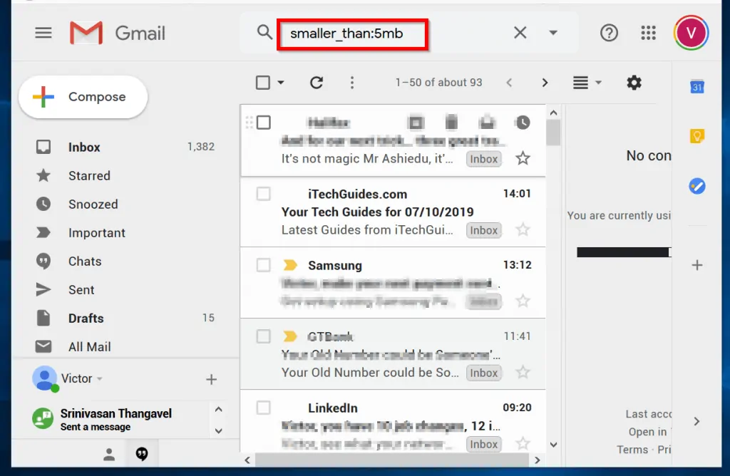Screen dimensions: 730x476
Task: Open split pane mode toggle icon
Action: pyautogui.click(x=580, y=83)
